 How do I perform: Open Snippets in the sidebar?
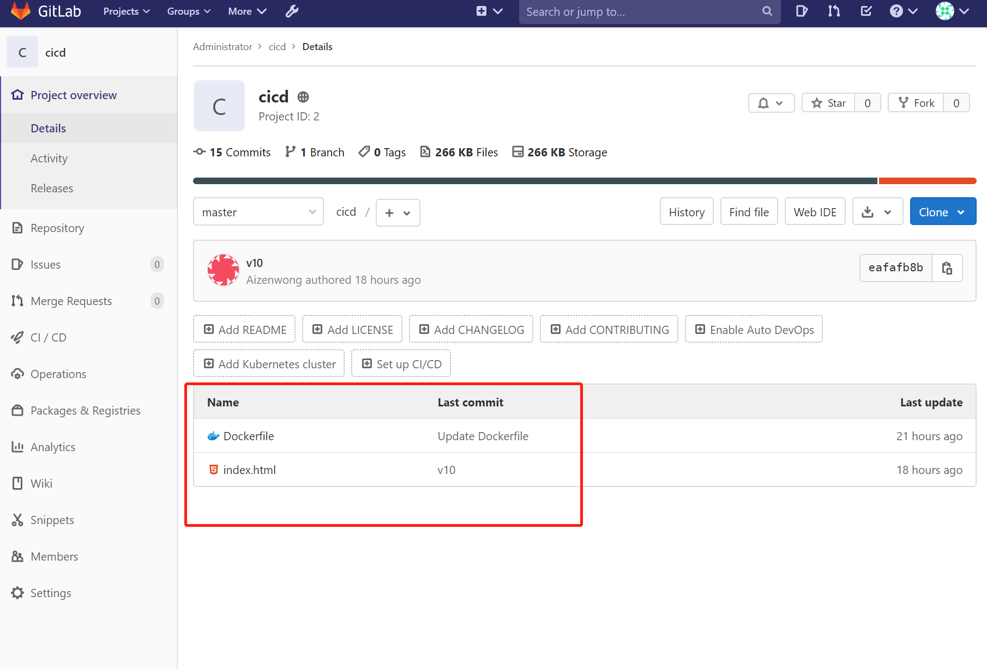point(89,520)
